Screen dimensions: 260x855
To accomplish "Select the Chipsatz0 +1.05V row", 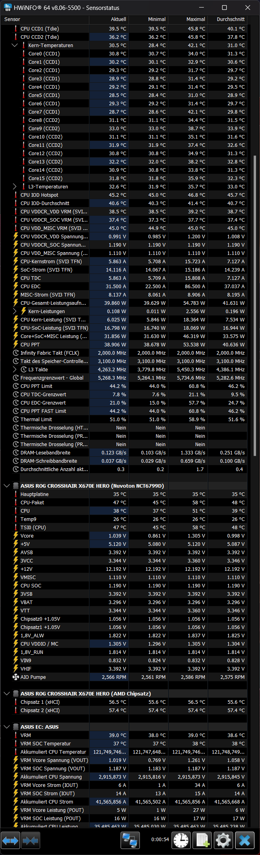I will [124, 619].
